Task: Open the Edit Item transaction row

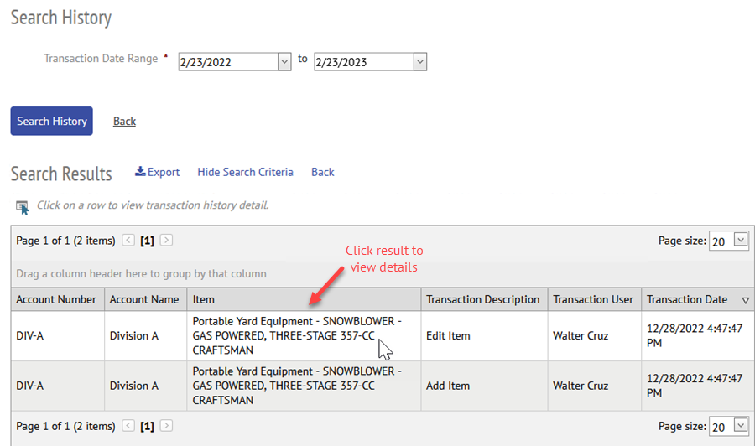Action: [x=383, y=336]
